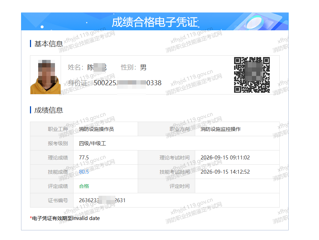Click the candidate photo thumbnail
The width and height of the screenshot is (319, 240).
[45, 77]
